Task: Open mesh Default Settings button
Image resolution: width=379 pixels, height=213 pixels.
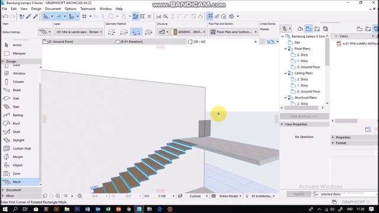Action: pos(45,32)
